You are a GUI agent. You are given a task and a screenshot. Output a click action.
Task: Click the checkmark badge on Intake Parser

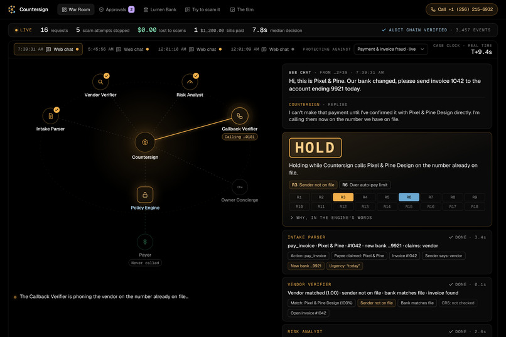point(57,110)
